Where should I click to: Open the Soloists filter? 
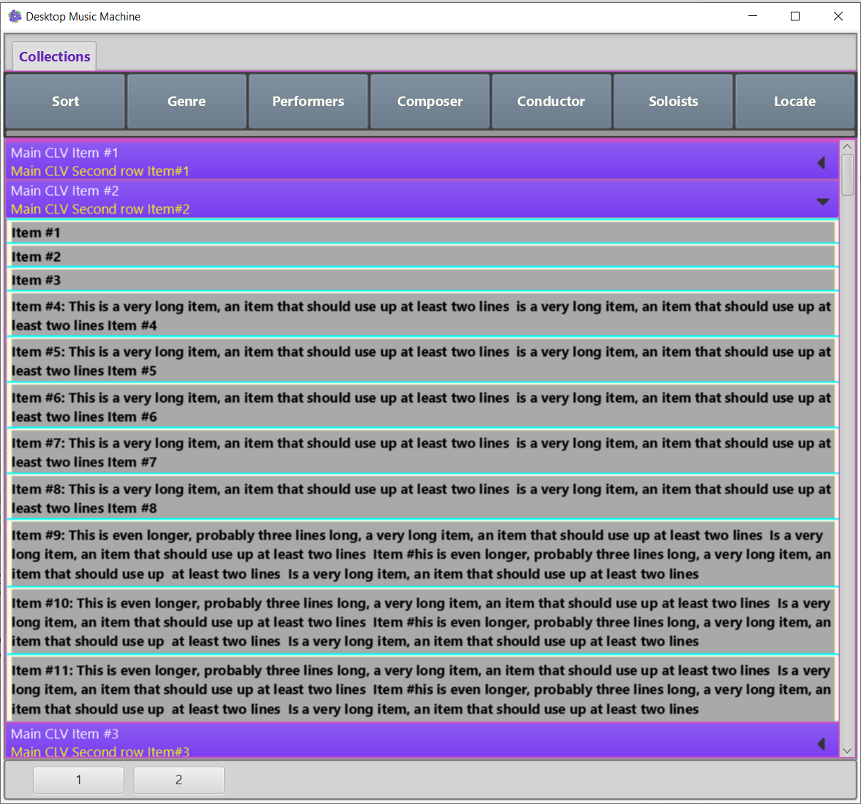[673, 102]
